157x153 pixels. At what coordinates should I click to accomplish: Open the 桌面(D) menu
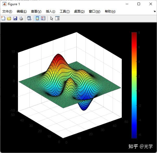point(79,11)
